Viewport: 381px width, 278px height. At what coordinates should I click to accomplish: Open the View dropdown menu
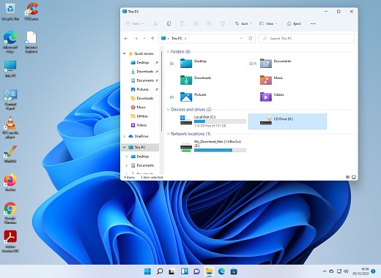tap(268, 23)
